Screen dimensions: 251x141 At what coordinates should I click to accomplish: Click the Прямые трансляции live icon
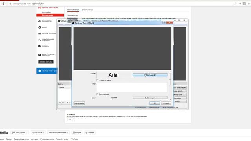pos(40,7)
